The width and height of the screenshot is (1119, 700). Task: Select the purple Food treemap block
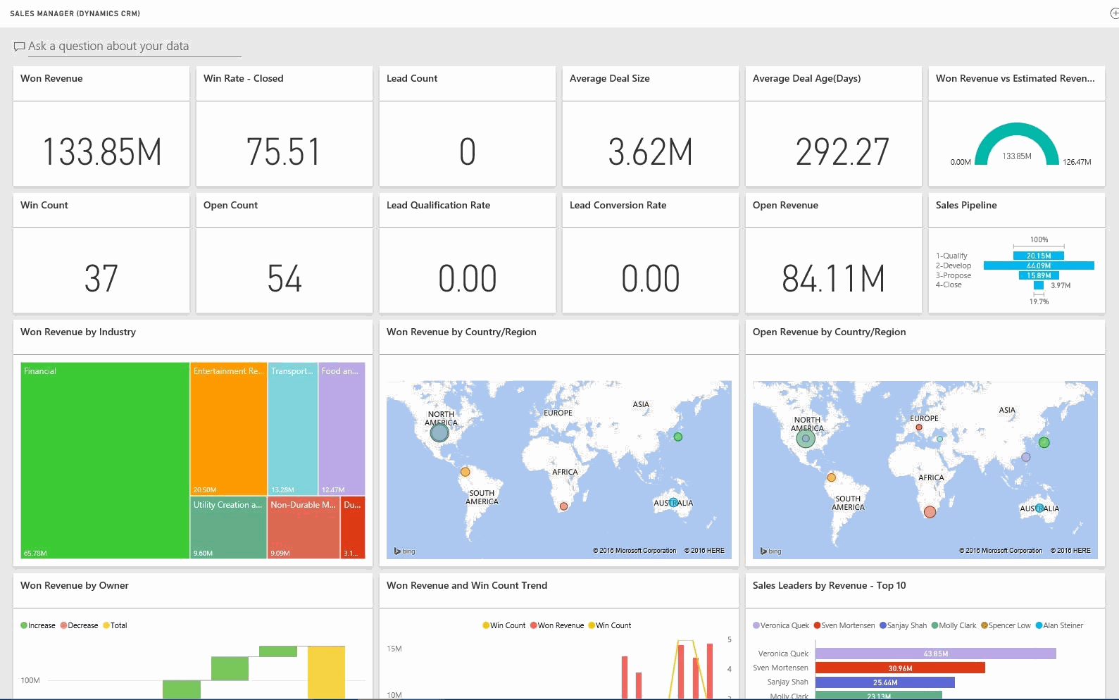[342, 429]
